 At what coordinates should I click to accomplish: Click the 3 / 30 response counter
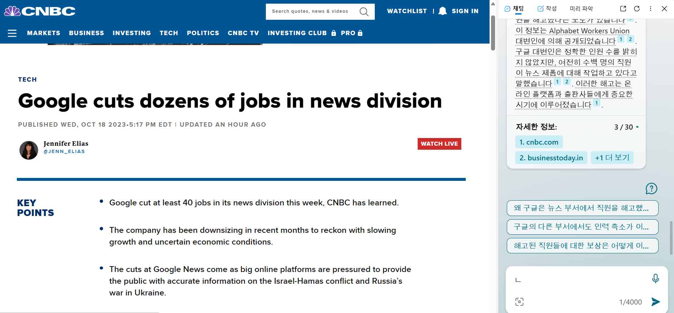point(623,127)
